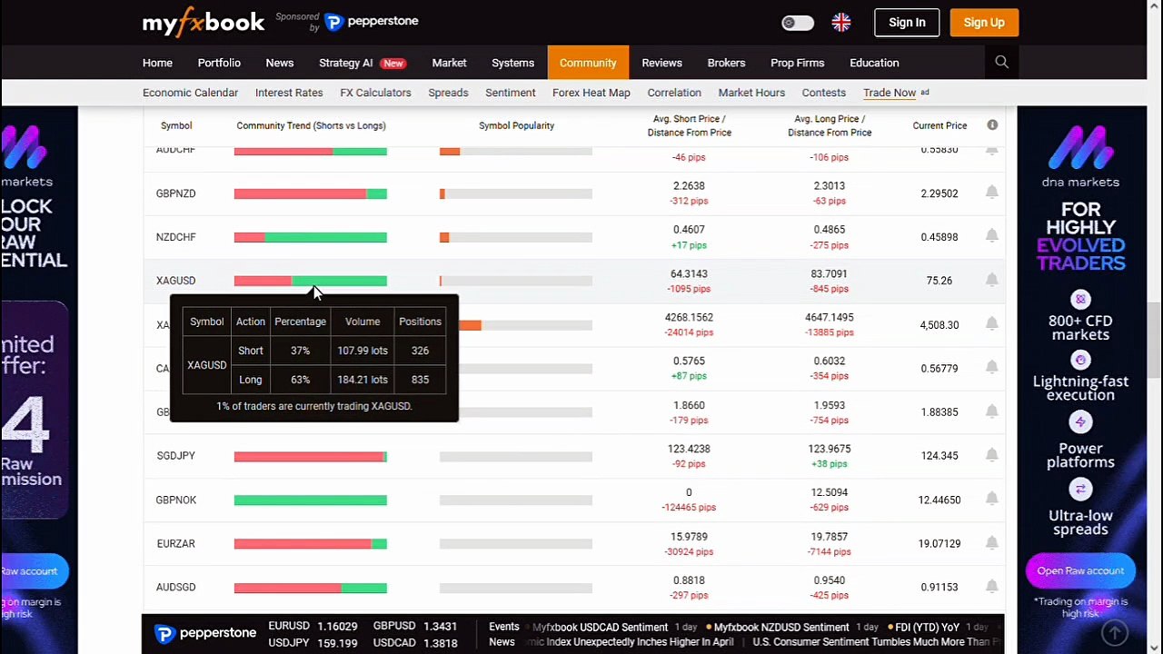
Task: Open the Correlation link
Action: [x=674, y=93]
